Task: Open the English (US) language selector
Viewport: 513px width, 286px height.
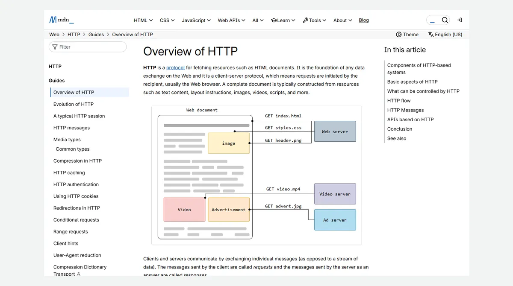Action: pos(445,35)
